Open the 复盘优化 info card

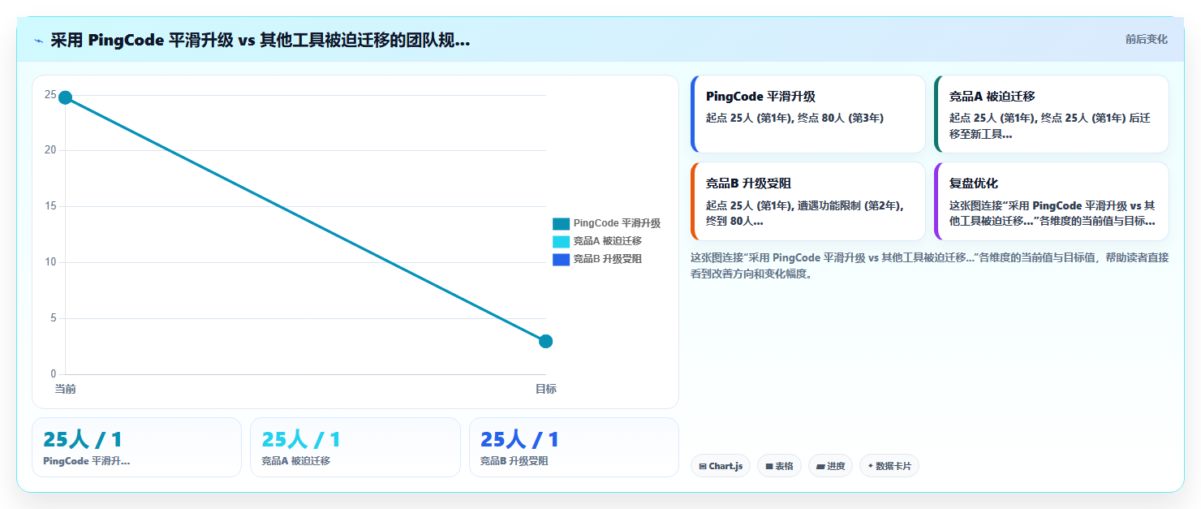(x=1052, y=201)
